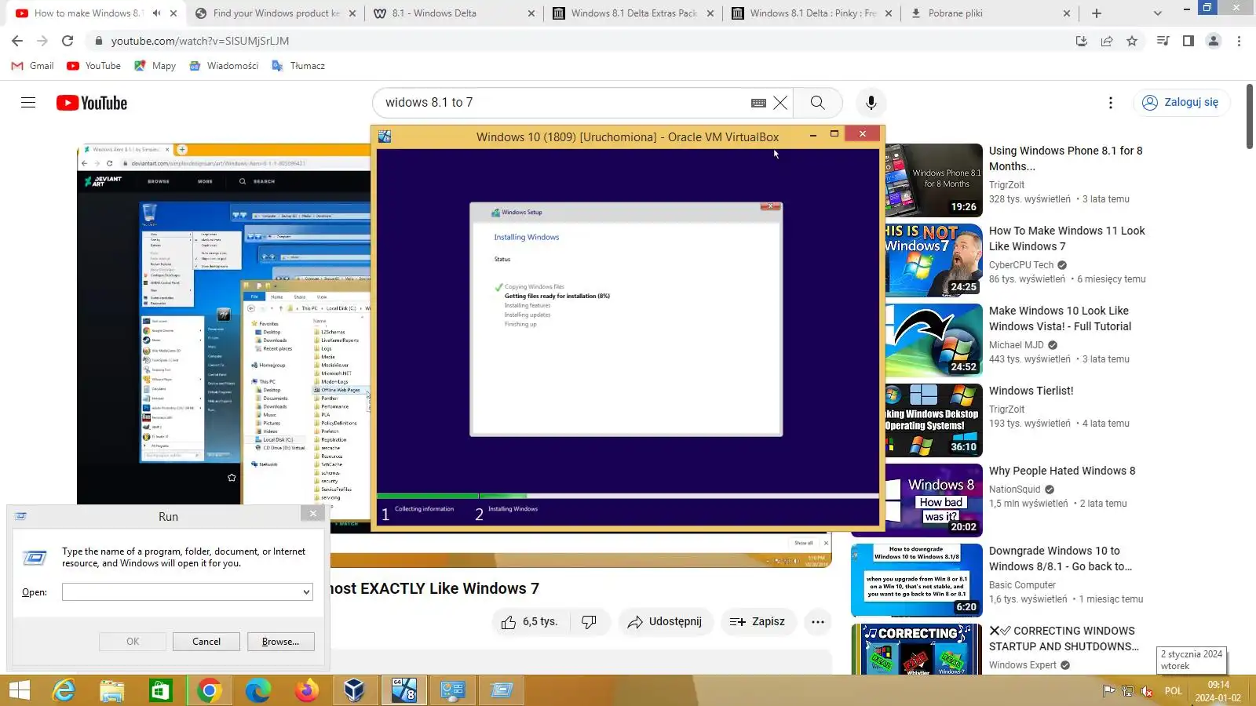Image resolution: width=1256 pixels, height=706 pixels.
Task: Clear the YouTube search query
Action: point(780,103)
